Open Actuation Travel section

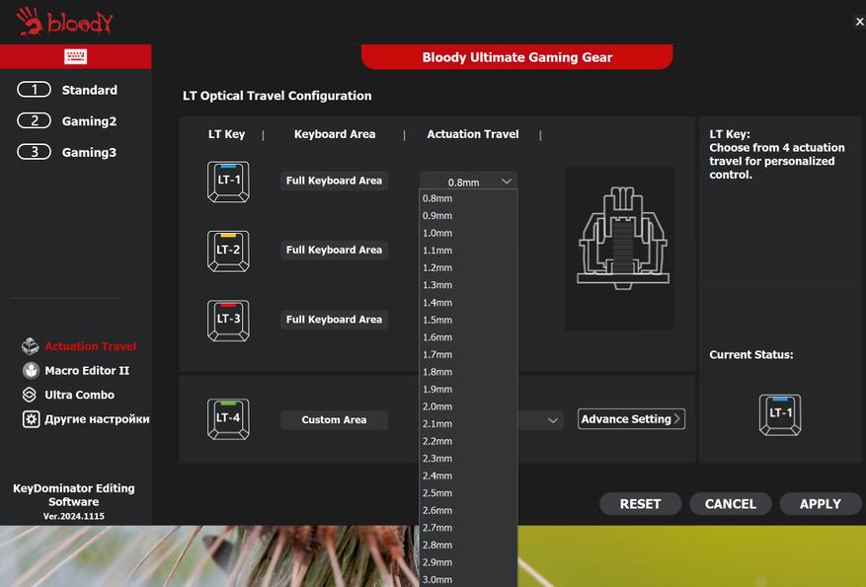pyautogui.click(x=91, y=346)
